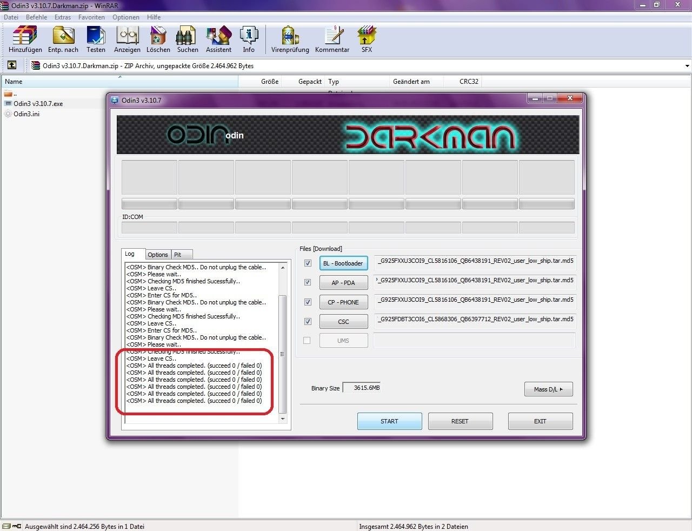Viewport: 692px width, 531px height.
Task: Click the Binary Size value field
Action: coord(362,388)
